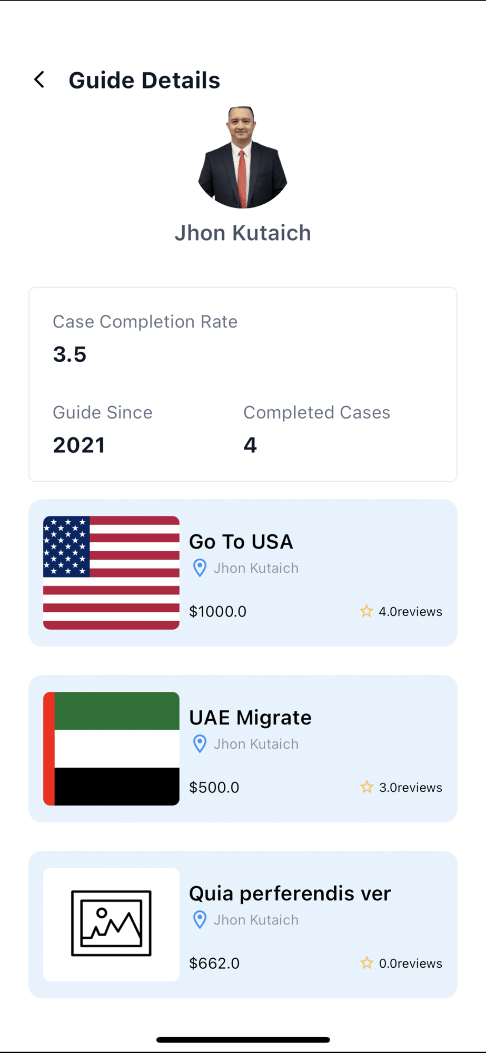Viewport: 486px width, 1053px height.
Task: Click the Guide Details heading
Action: (144, 81)
